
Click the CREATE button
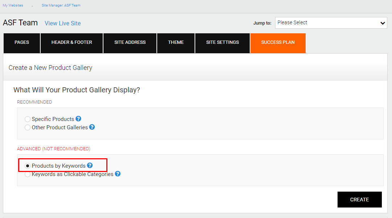[359, 200]
